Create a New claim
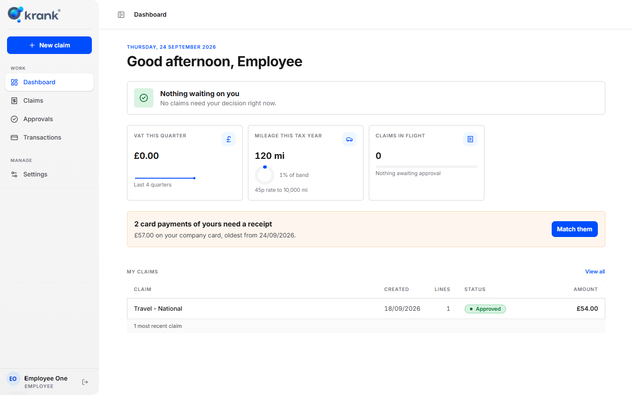The width and height of the screenshot is (633, 395). 49,45
